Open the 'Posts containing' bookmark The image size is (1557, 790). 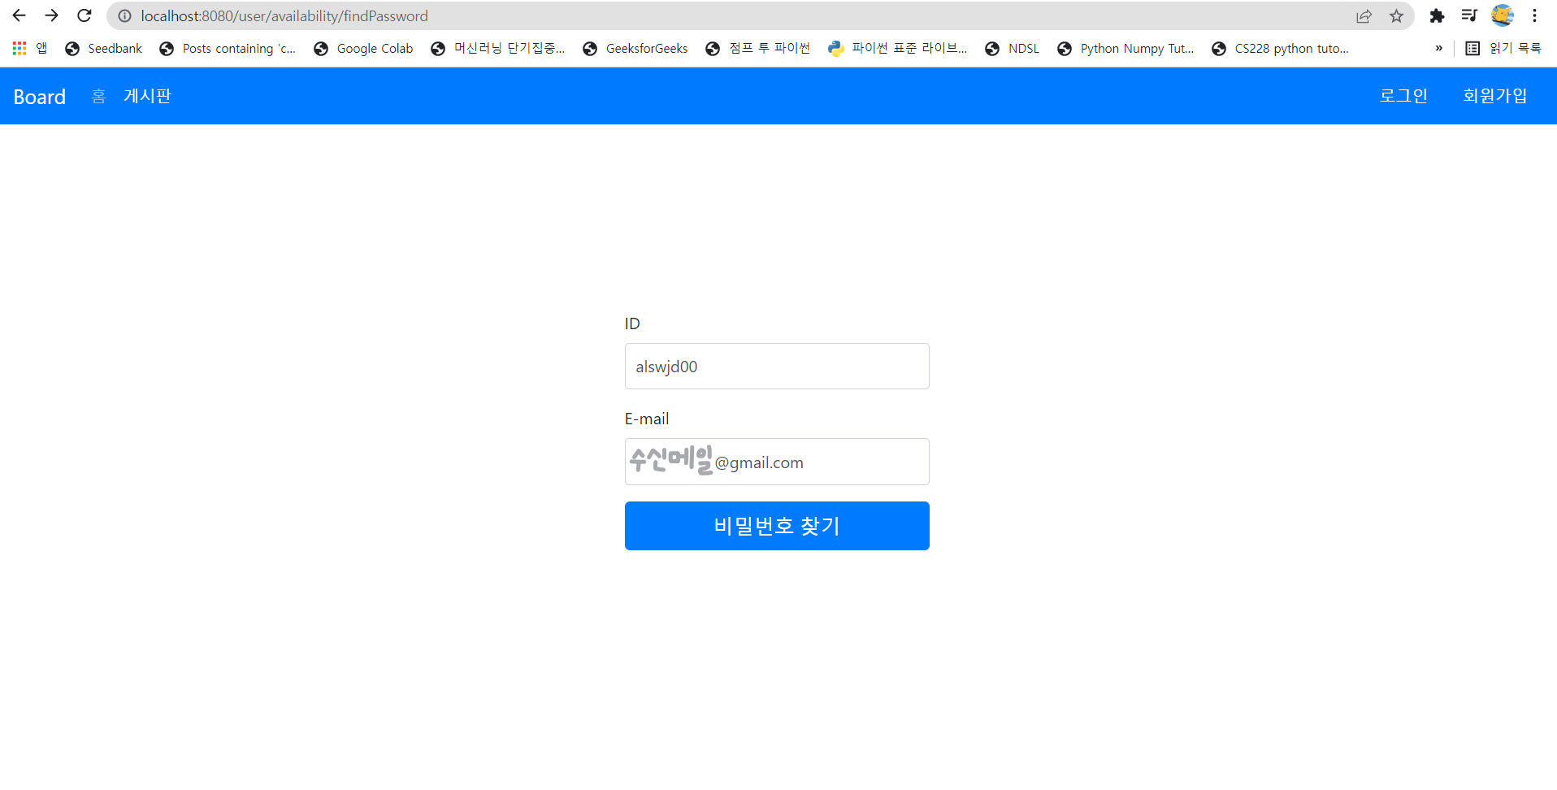click(228, 49)
